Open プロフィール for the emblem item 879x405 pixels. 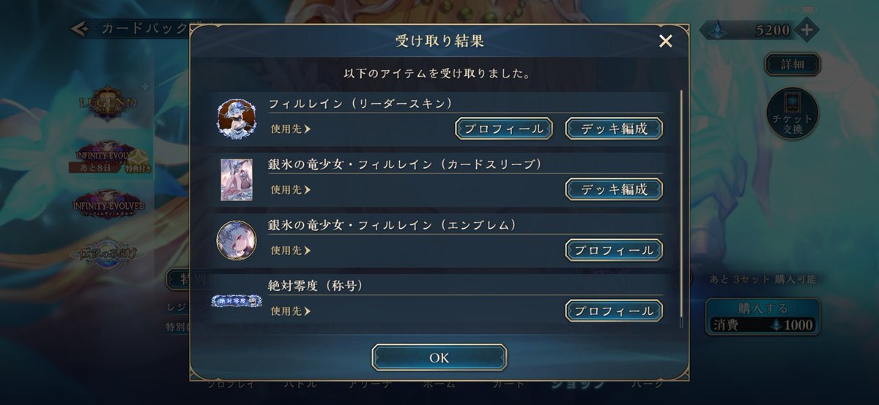(614, 250)
